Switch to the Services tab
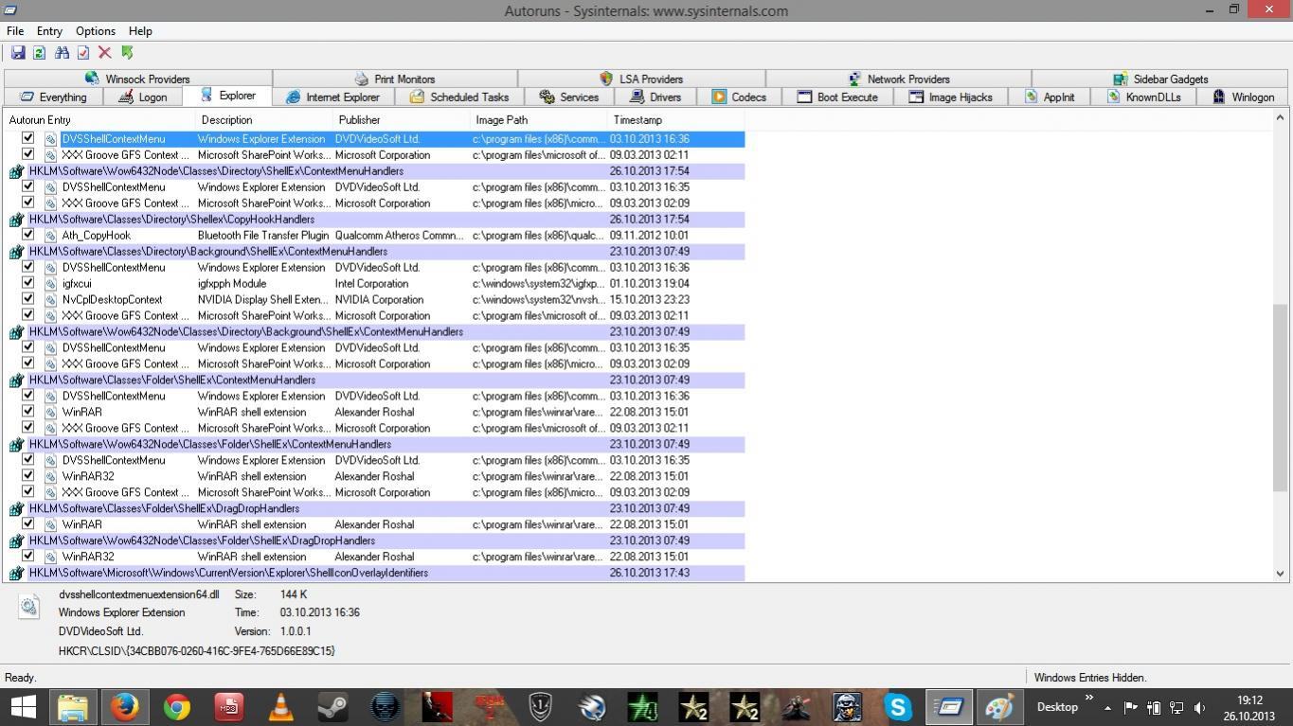 [x=569, y=97]
